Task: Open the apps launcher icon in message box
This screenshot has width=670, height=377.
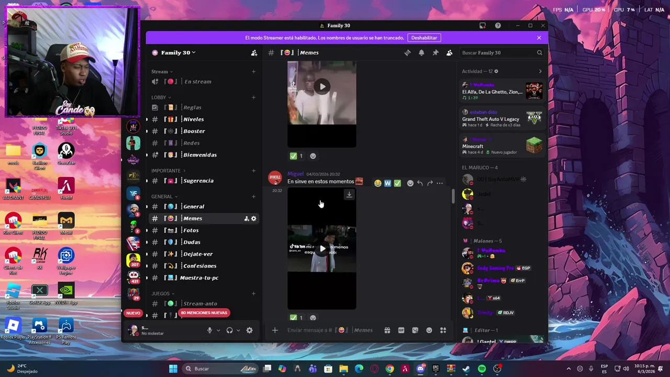Action: (443, 330)
